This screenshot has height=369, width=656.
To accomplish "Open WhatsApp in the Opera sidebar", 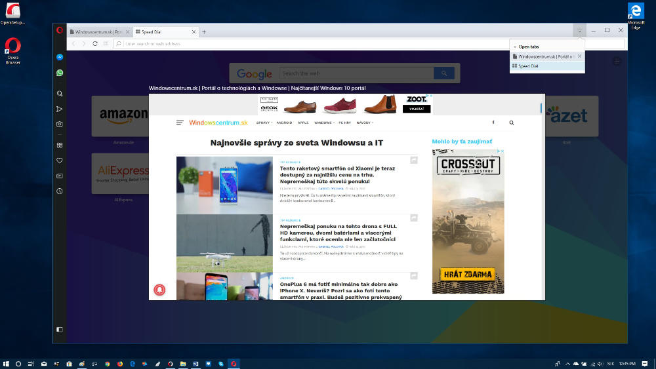I will (60, 73).
